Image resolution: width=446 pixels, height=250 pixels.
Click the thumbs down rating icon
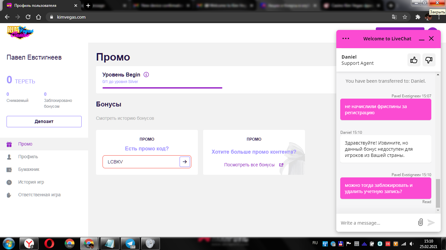[429, 60]
